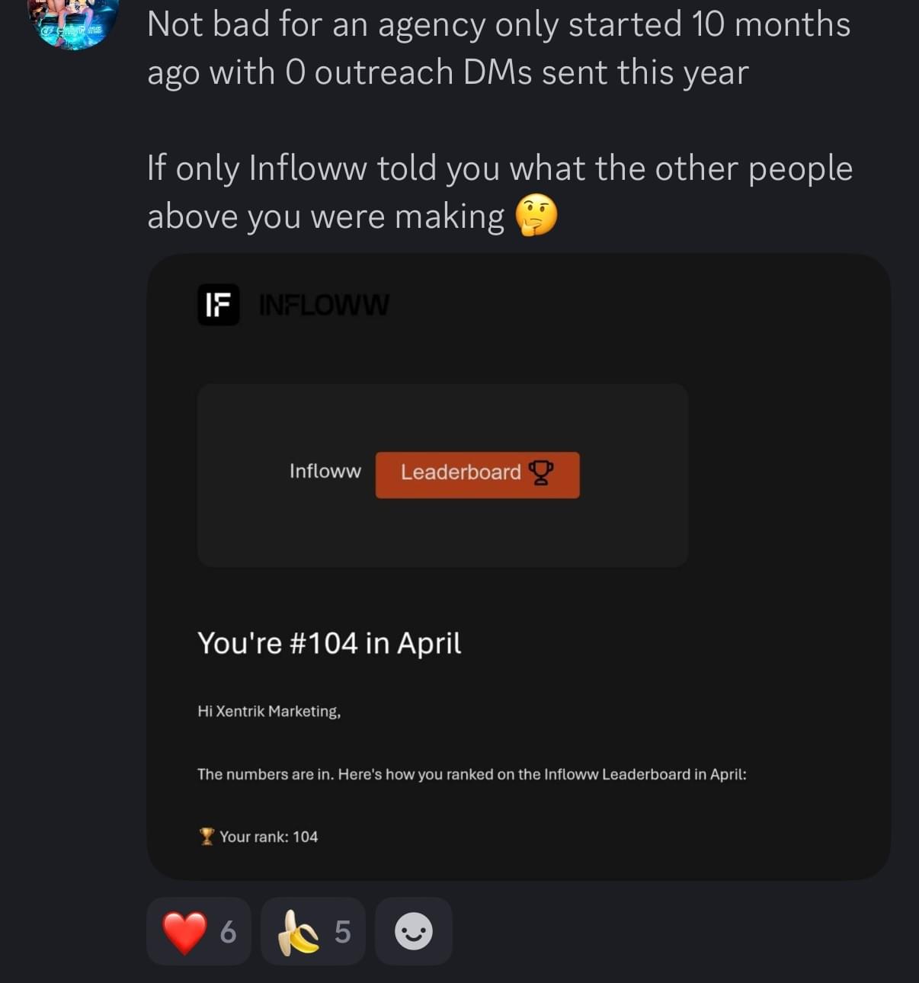This screenshot has width=919, height=983.
Task: Click the poster's profile avatar
Action: click(74, 23)
